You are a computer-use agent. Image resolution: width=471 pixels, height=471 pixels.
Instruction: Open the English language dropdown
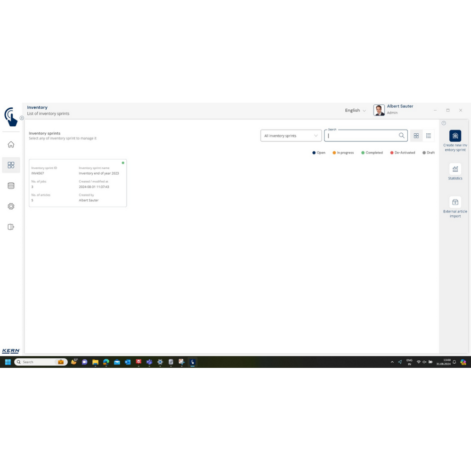point(355,110)
